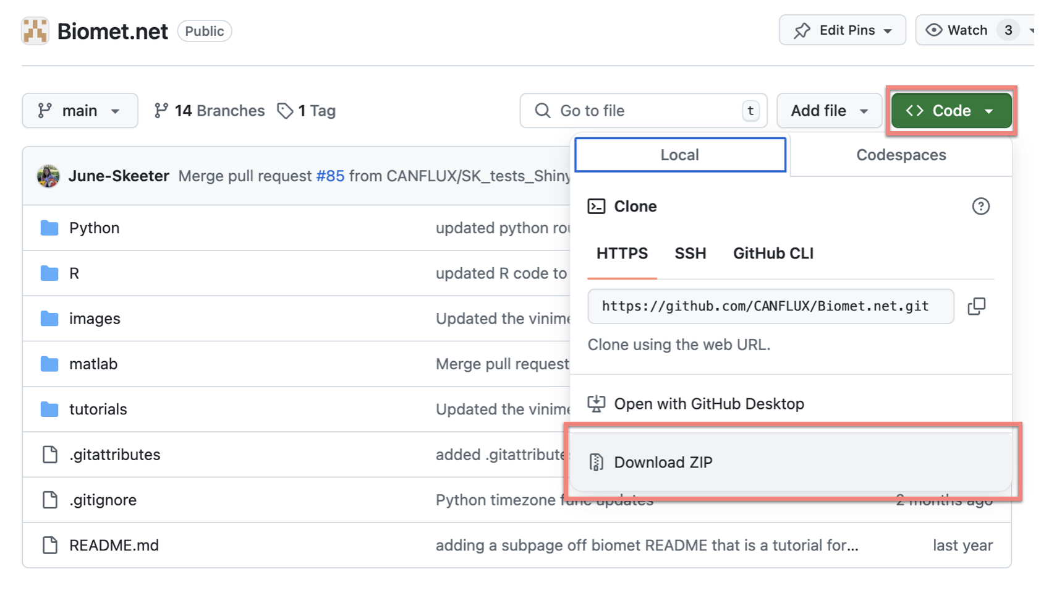Click the terminal icon beside Clone
The height and width of the screenshot is (590, 1062).
tap(597, 207)
